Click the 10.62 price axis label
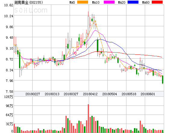Image resolution: width=181 pixels, height=133 pixels. tap(9, 5)
